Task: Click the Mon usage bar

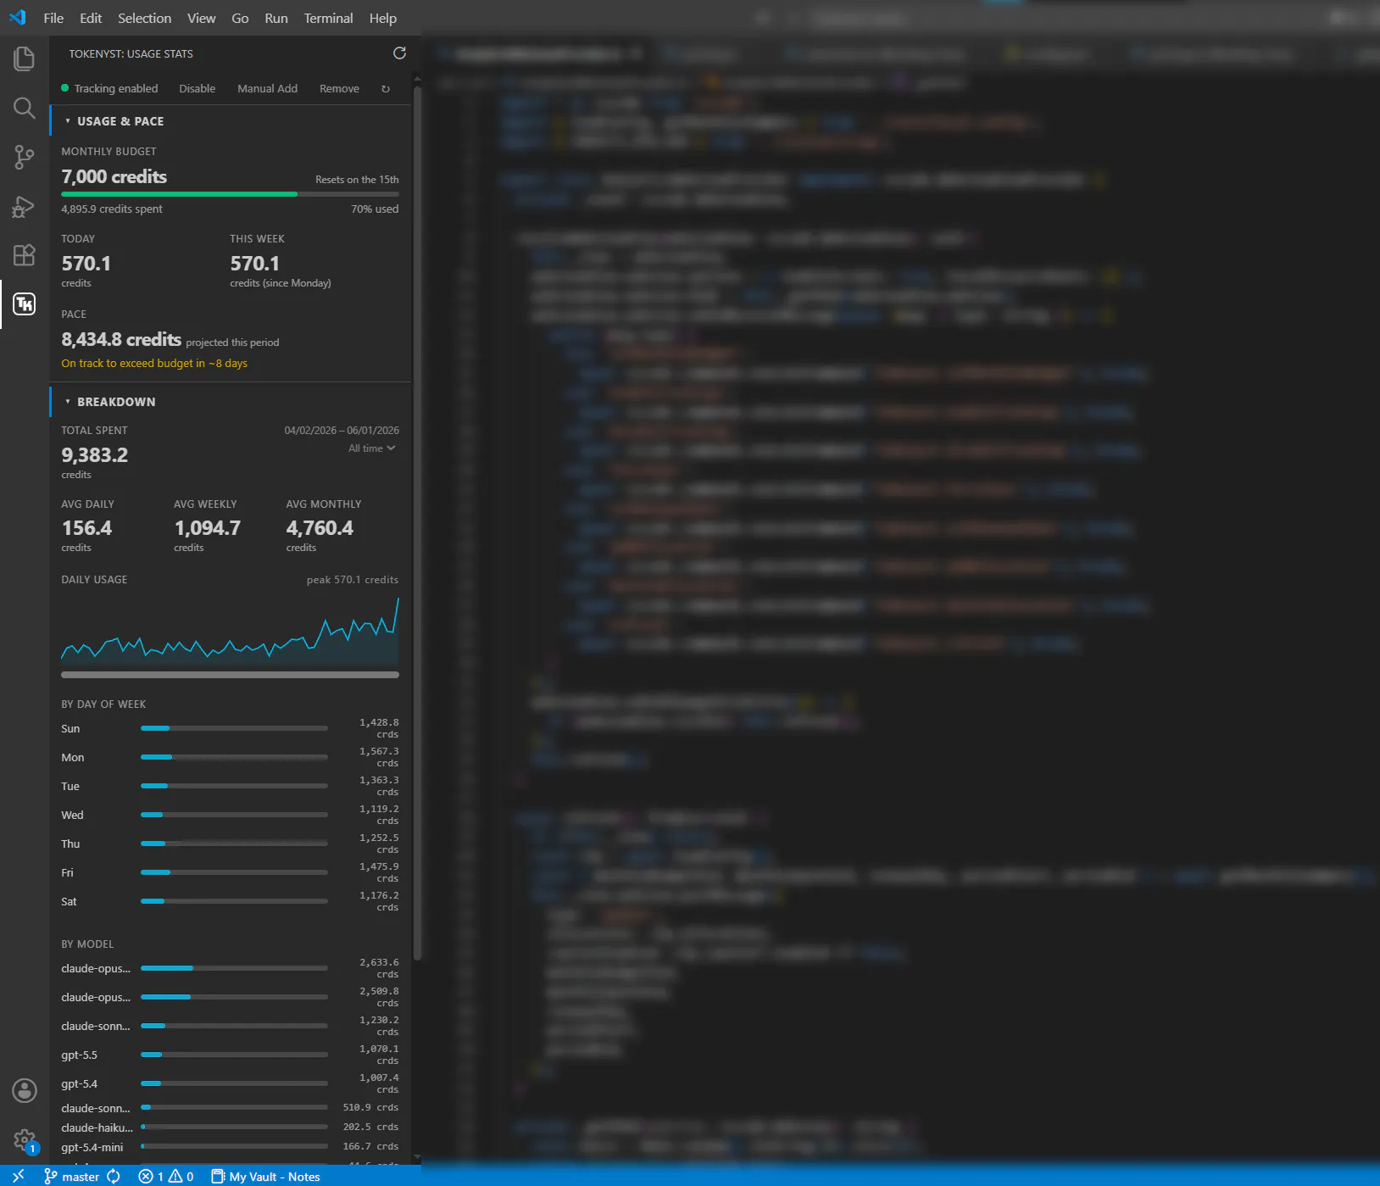Action: (234, 757)
